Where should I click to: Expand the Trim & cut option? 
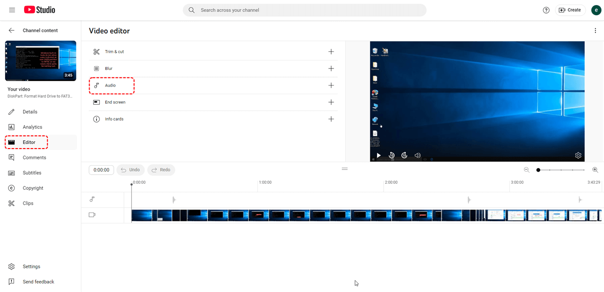(x=331, y=52)
